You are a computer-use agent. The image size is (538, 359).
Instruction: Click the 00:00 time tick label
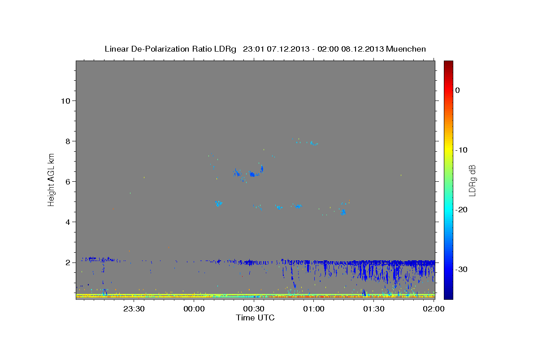point(194,309)
